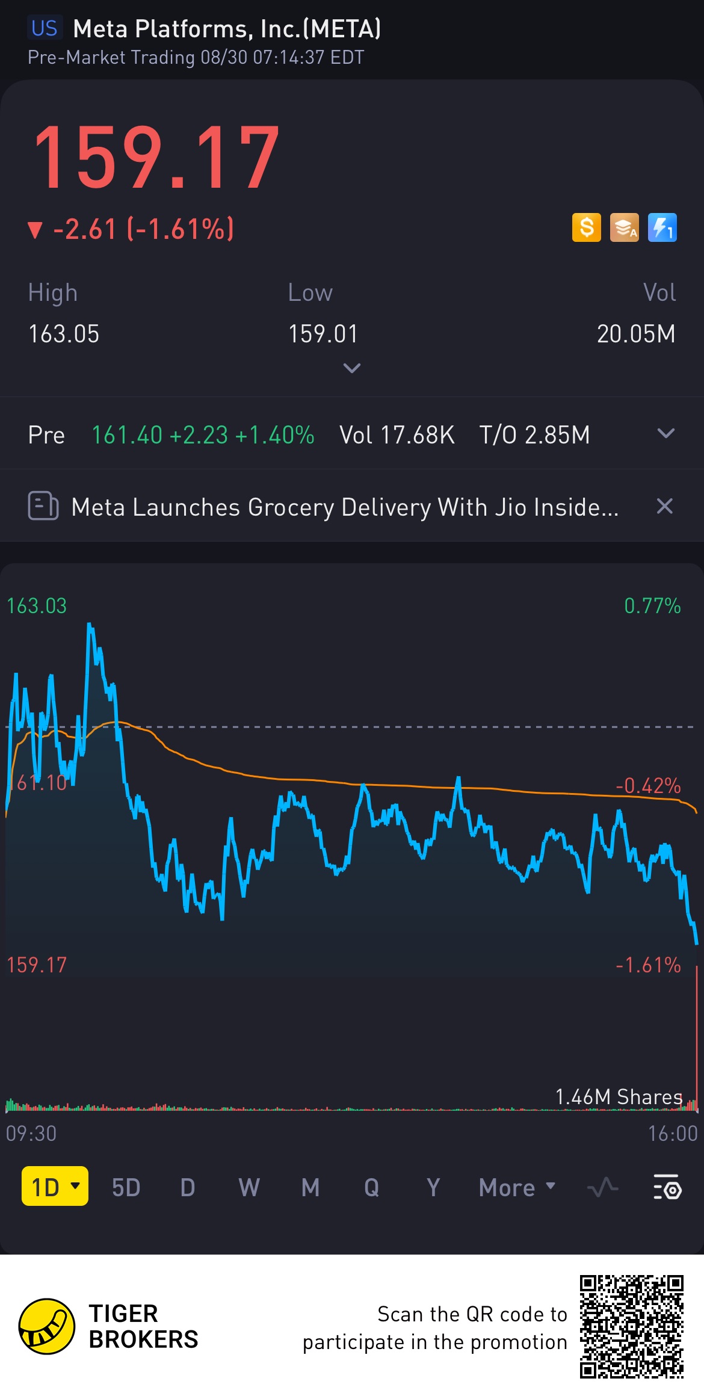Viewport: 704px width, 1399px height.
Task: Tap the volume bars strip under chart
Action: (352, 1105)
